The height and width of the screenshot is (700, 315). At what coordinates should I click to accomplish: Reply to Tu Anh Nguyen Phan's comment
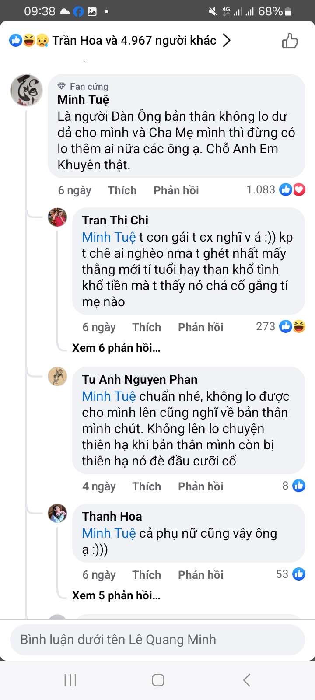[x=200, y=486]
